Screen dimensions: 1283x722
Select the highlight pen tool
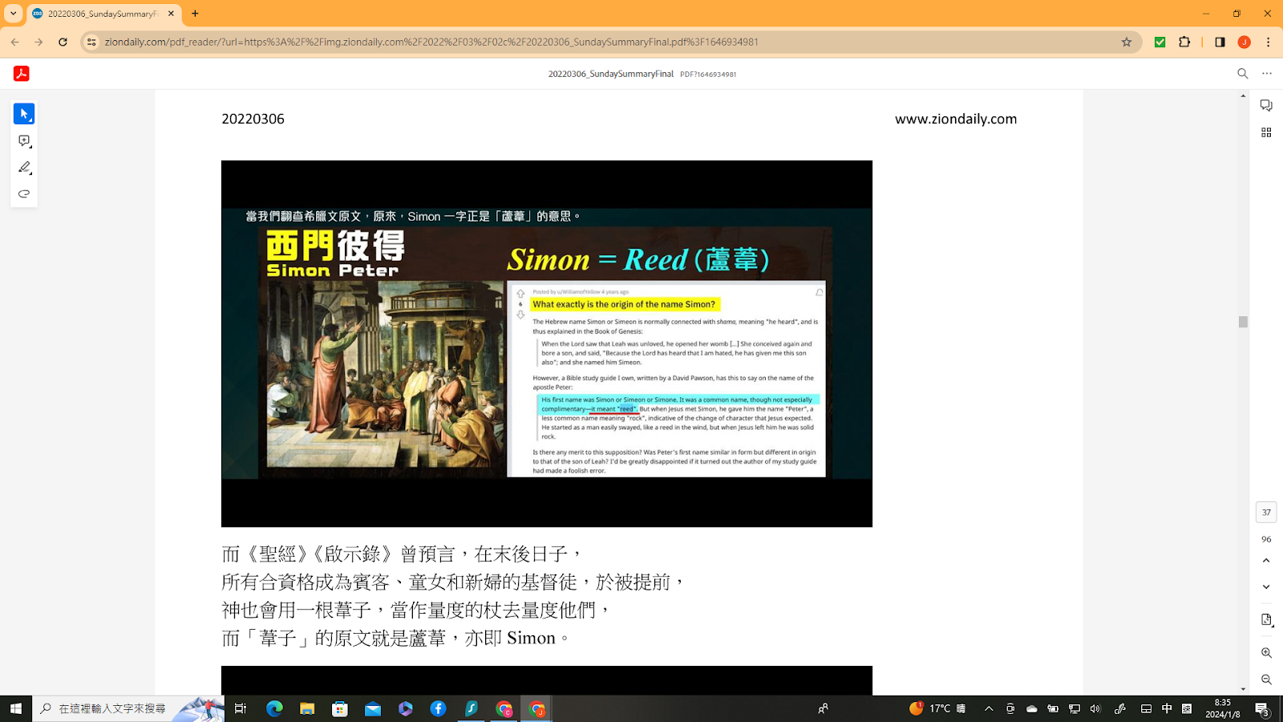[x=24, y=168]
